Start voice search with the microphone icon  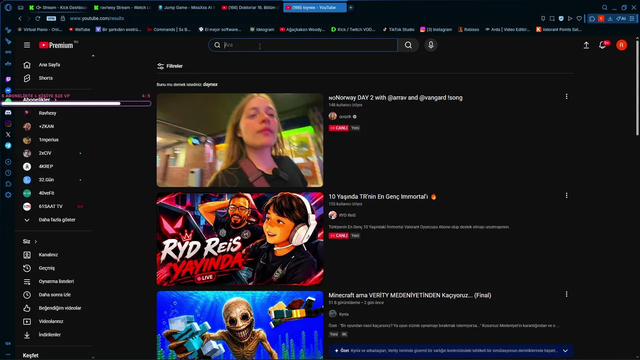[431, 45]
